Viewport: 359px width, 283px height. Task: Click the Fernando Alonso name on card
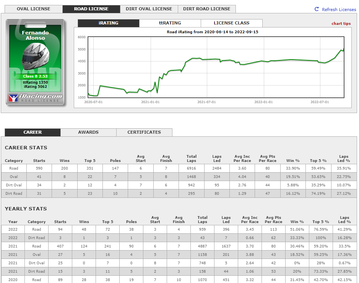(x=35, y=35)
